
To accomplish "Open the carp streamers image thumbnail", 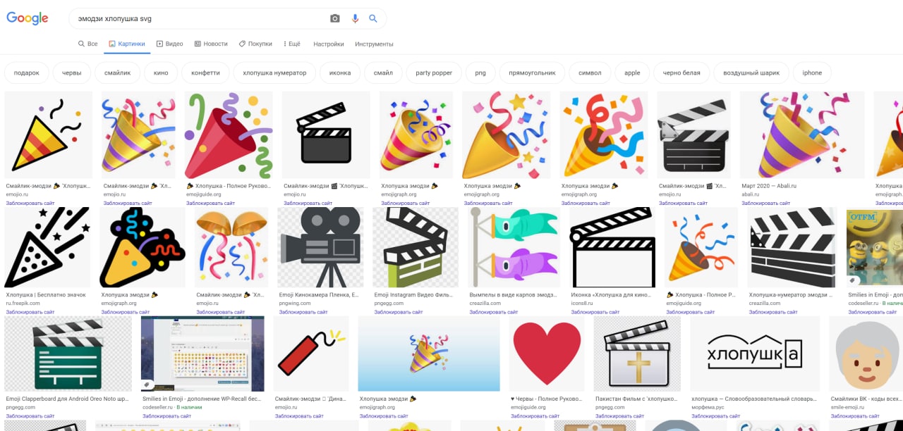I will click(514, 246).
